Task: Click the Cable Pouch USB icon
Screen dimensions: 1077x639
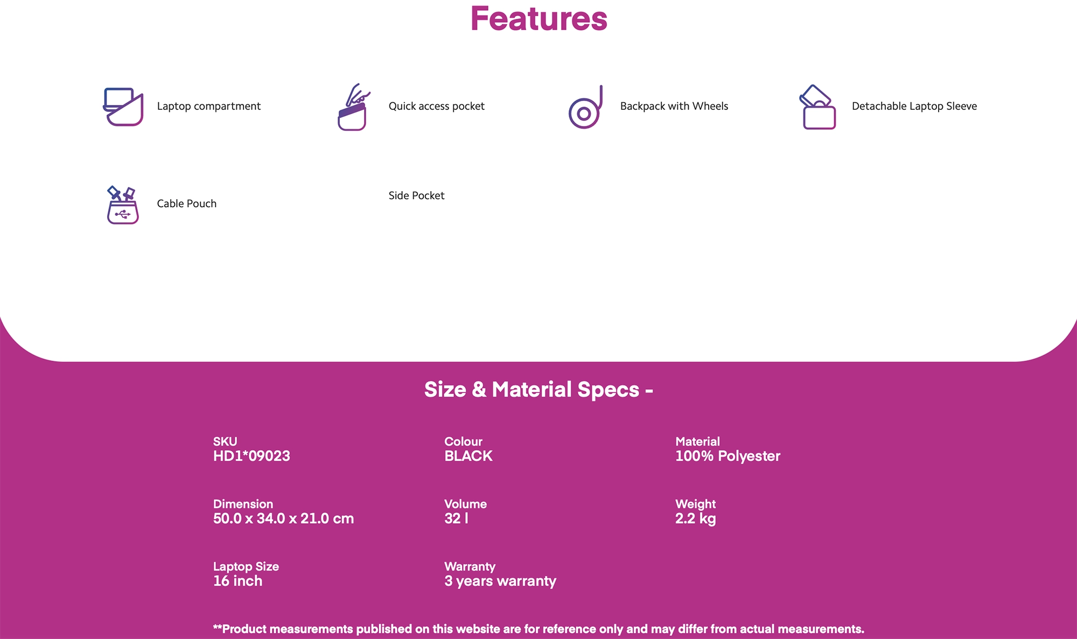Action: tap(123, 205)
